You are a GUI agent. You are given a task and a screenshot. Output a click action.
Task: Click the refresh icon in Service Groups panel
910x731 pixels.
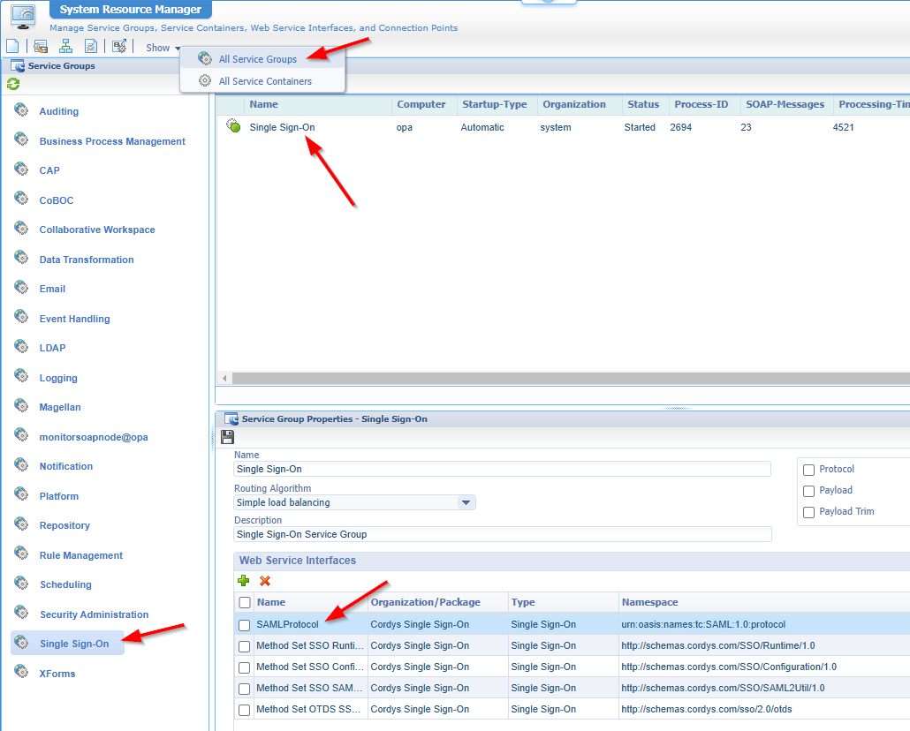coord(13,83)
